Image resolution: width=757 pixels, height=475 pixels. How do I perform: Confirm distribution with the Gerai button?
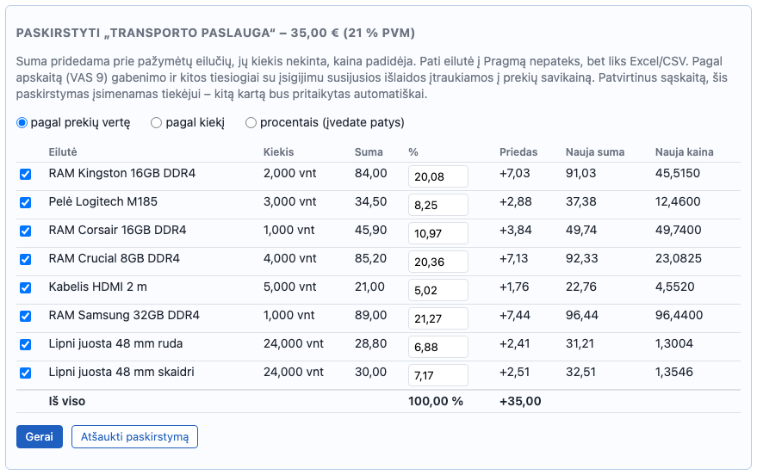(40, 437)
